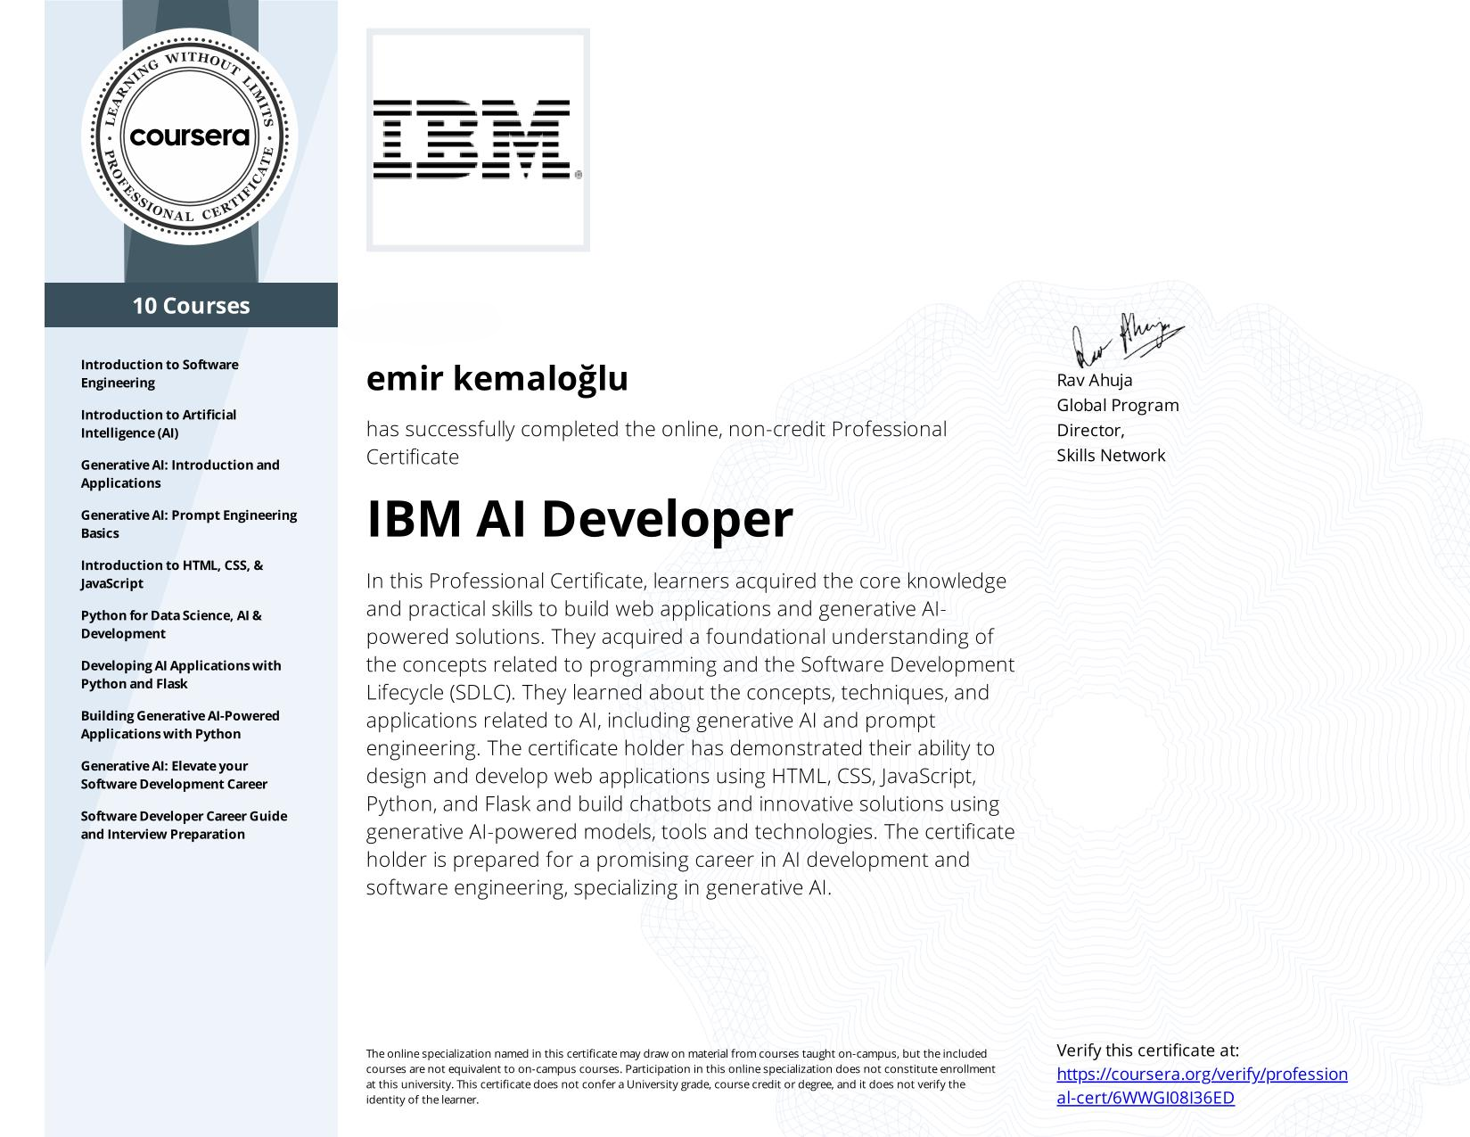Click the 10 Courses badge banner
The width and height of the screenshot is (1470, 1137).
coord(190,306)
